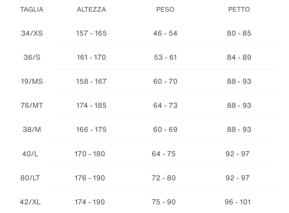This screenshot has height=213, width=289.
Task: Select the chest value 96 - 101
Action: click(x=239, y=202)
